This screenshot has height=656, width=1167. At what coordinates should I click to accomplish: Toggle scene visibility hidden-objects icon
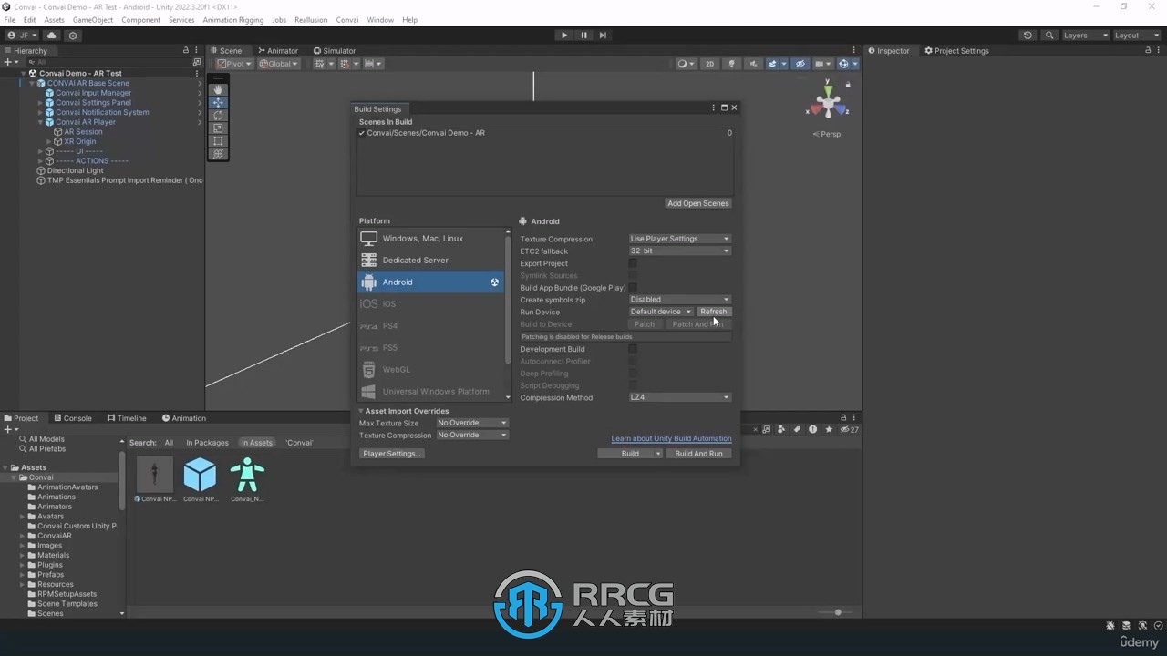tap(800, 64)
